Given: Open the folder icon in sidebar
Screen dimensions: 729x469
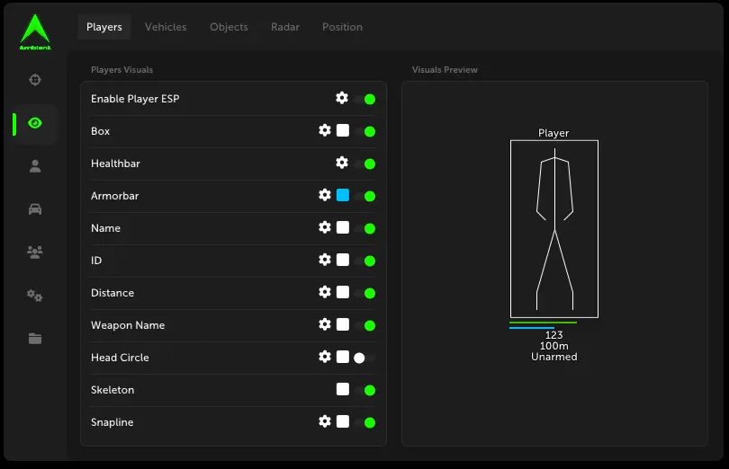Looking at the screenshot, I should pos(35,339).
